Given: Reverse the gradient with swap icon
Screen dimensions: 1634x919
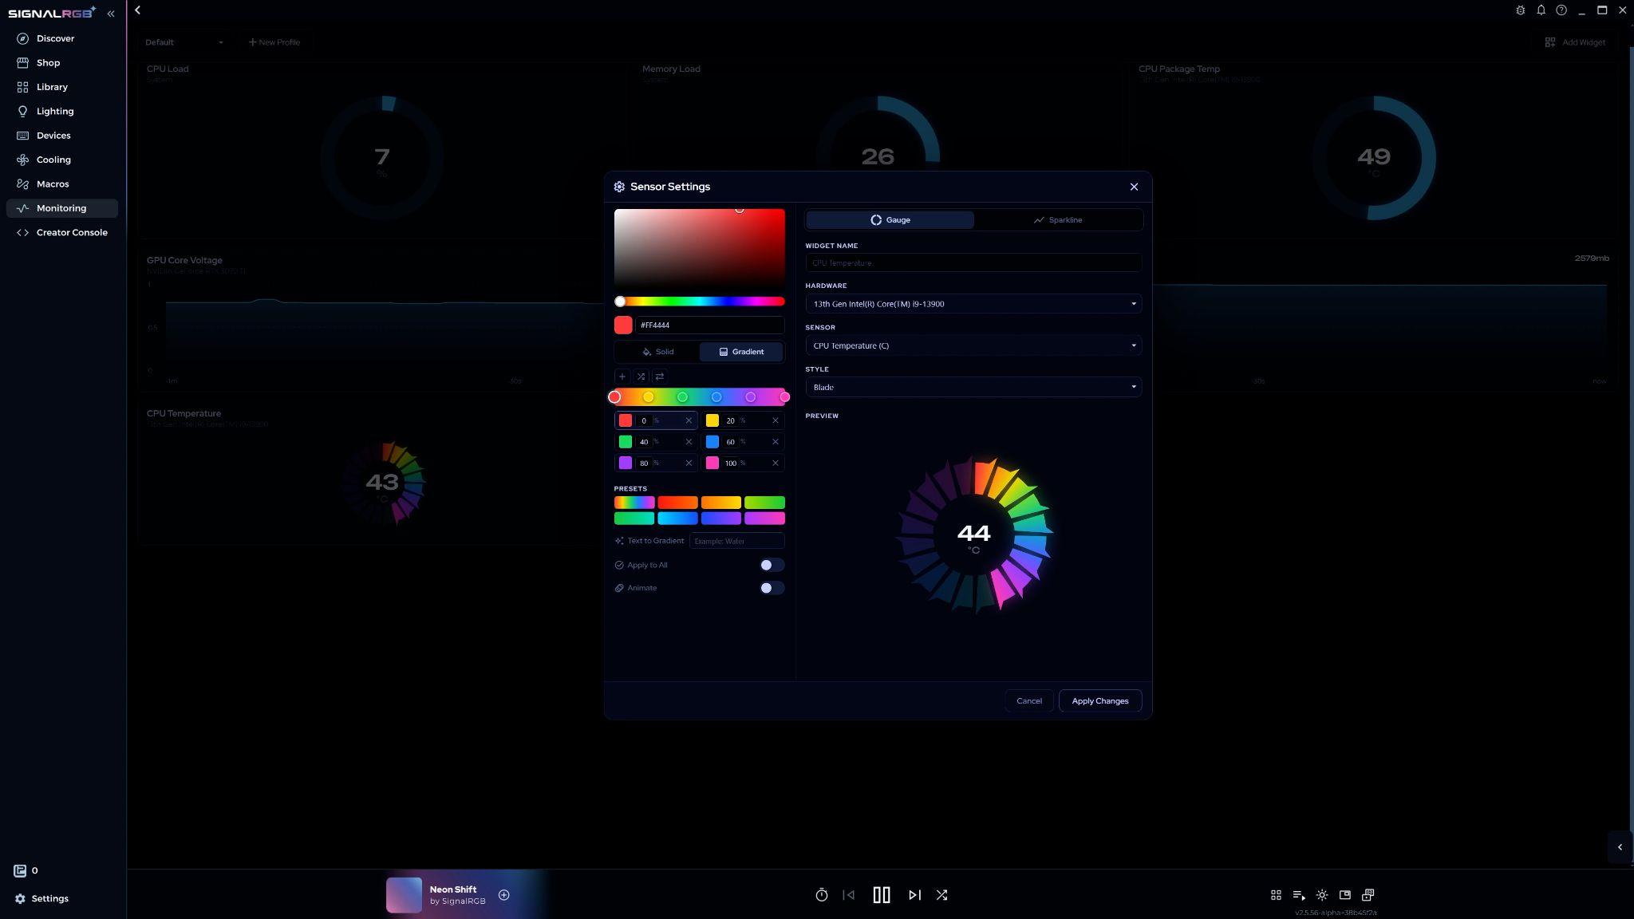Looking at the screenshot, I should click(659, 377).
